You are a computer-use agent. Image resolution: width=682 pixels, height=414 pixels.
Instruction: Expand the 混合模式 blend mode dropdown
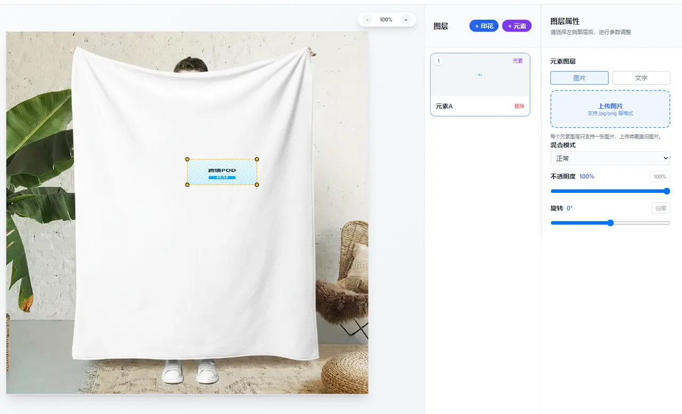[610, 158]
